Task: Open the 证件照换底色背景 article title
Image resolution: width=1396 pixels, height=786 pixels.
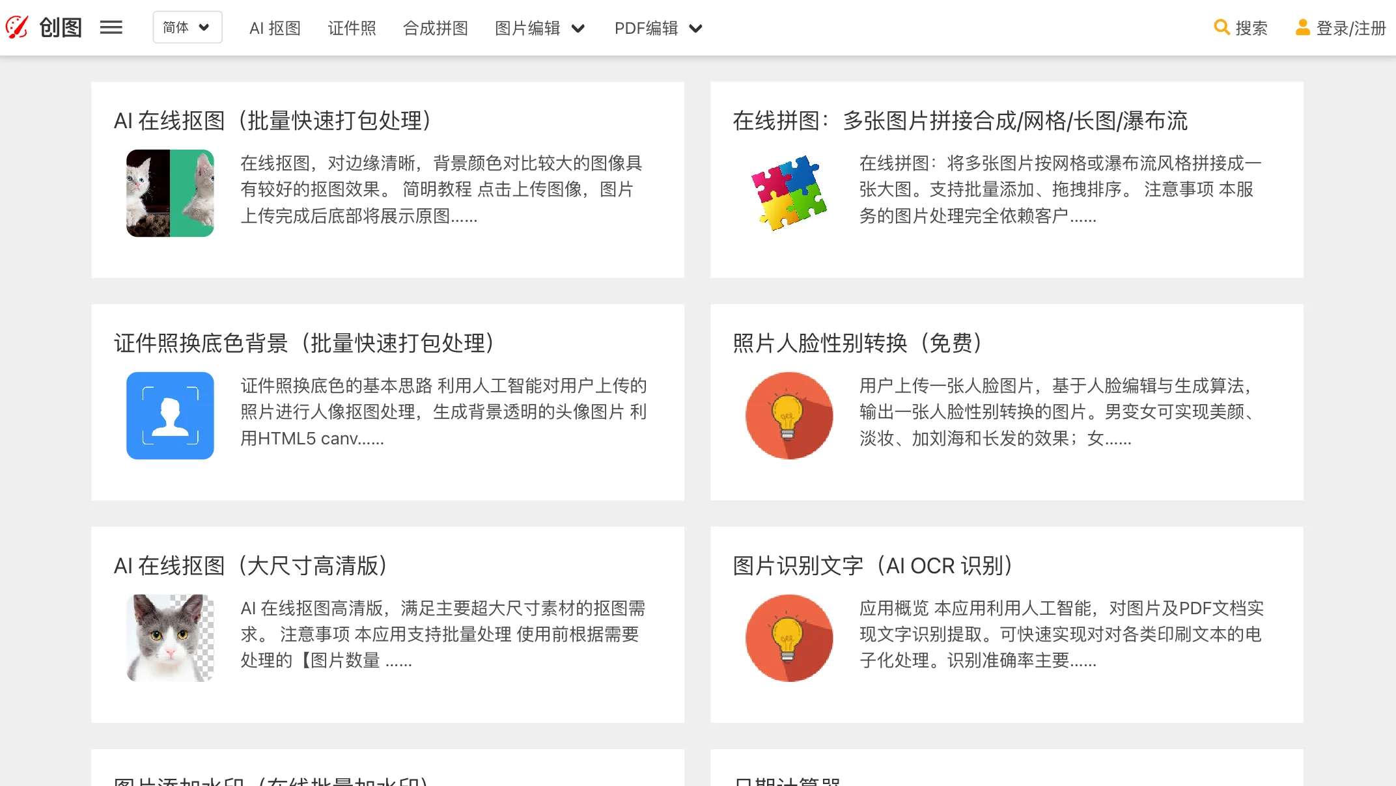Action: tap(305, 342)
